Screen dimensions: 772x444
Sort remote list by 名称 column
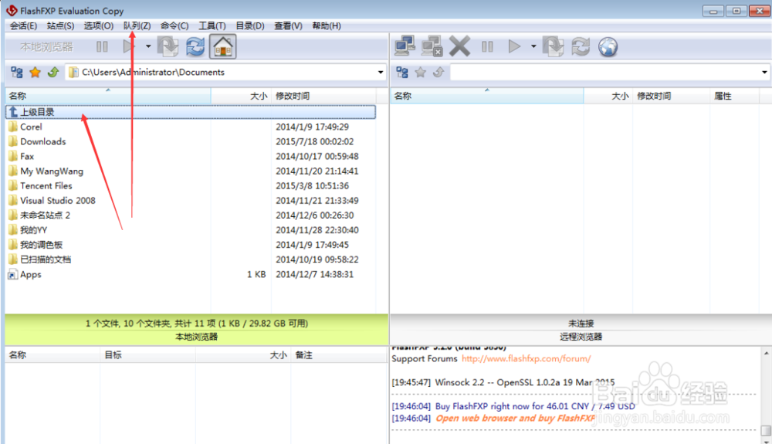point(487,96)
